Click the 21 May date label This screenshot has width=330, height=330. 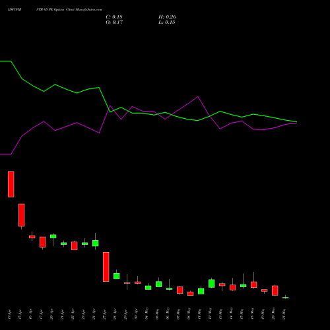pos(284,314)
